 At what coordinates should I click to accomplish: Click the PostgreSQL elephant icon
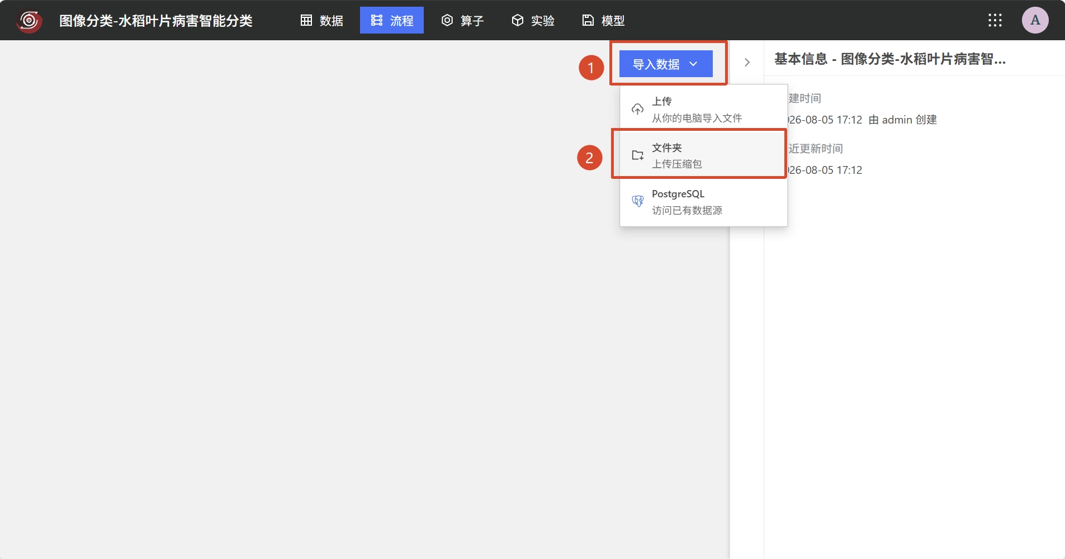(x=637, y=201)
